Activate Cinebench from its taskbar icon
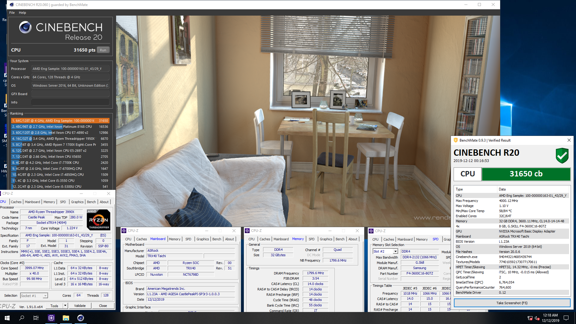 pos(80,318)
